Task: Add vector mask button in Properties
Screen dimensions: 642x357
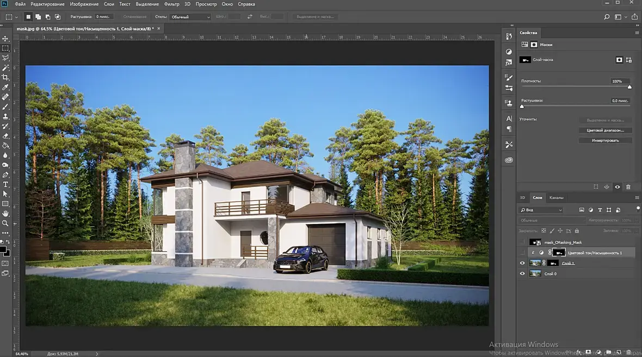Action: (x=629, y=60)
